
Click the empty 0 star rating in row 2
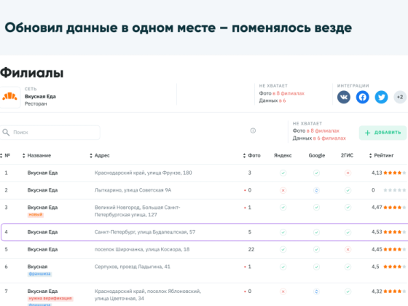click(x=389, y=190)
